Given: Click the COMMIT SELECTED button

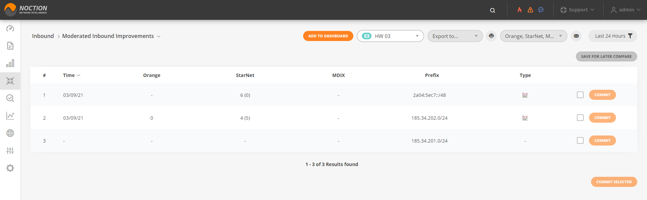Looking at the screenshot, I should 614,182.
